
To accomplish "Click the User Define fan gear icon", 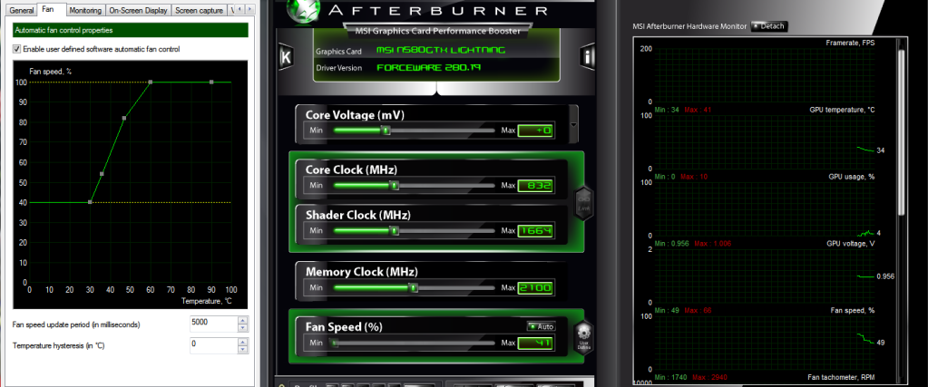I will [583, 336].
